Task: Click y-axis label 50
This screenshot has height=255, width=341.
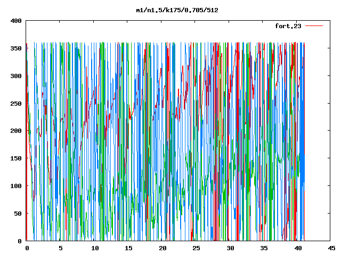Action: pos(18,214)
